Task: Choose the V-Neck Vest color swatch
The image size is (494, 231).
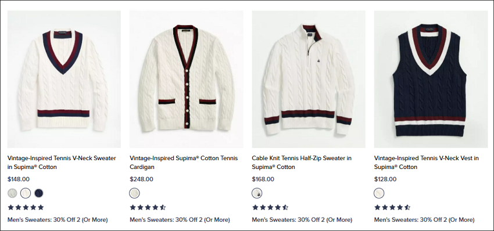Action: click(380, 193)
